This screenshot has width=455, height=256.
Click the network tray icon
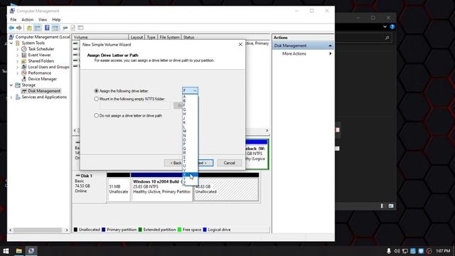(x=405, y=251)
